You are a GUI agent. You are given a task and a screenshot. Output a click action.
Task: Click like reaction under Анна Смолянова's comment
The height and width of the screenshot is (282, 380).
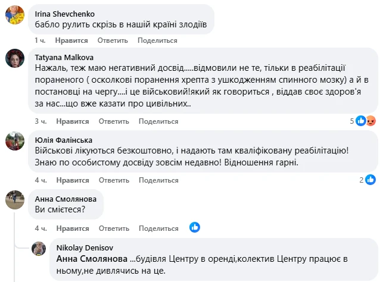[x=194, y=227]
